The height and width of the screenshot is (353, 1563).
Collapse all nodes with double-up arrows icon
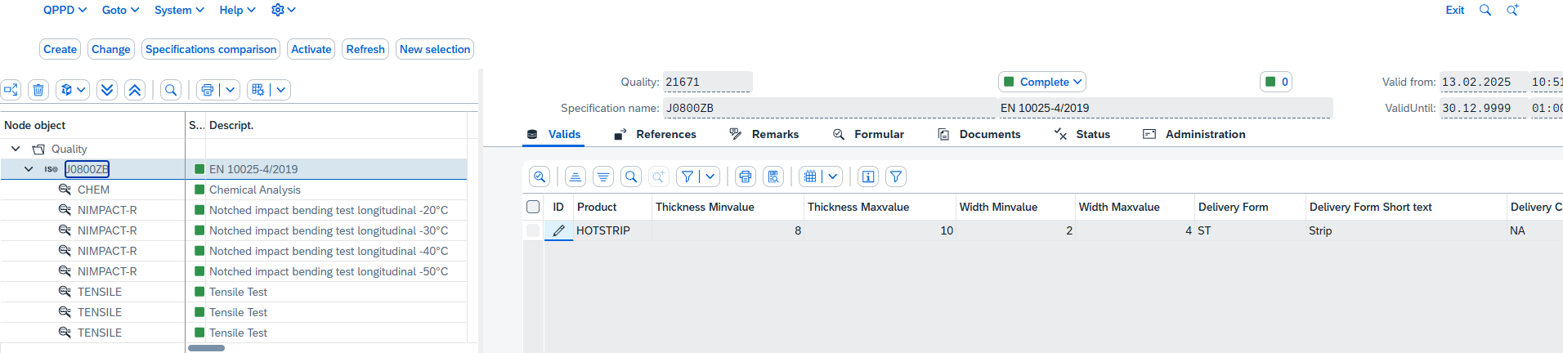pyautogui.click(x=135, y=90)
